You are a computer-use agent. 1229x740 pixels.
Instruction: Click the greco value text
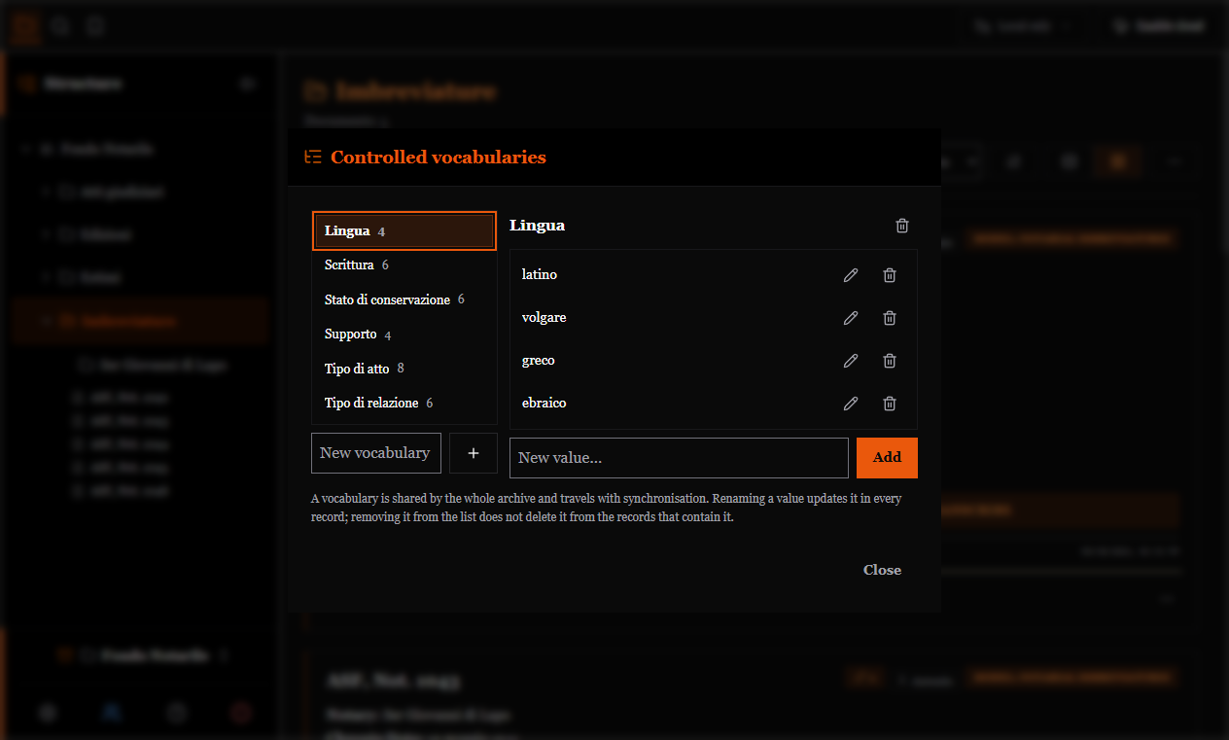pyautogui.click(x=539, y=361)
